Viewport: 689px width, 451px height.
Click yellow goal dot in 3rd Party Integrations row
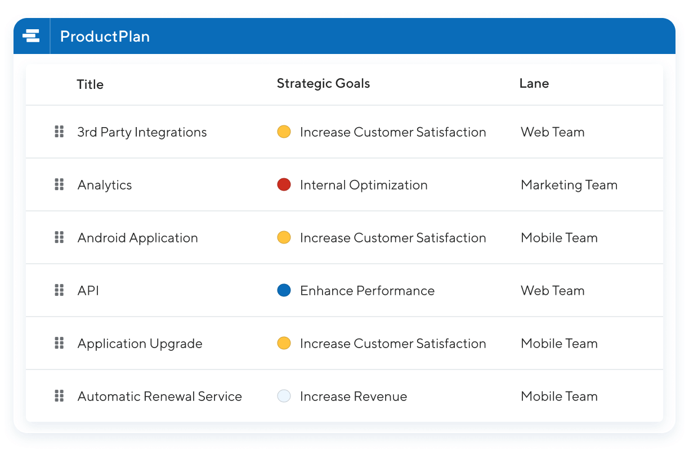pyautogui.click(x=284, y=132)
